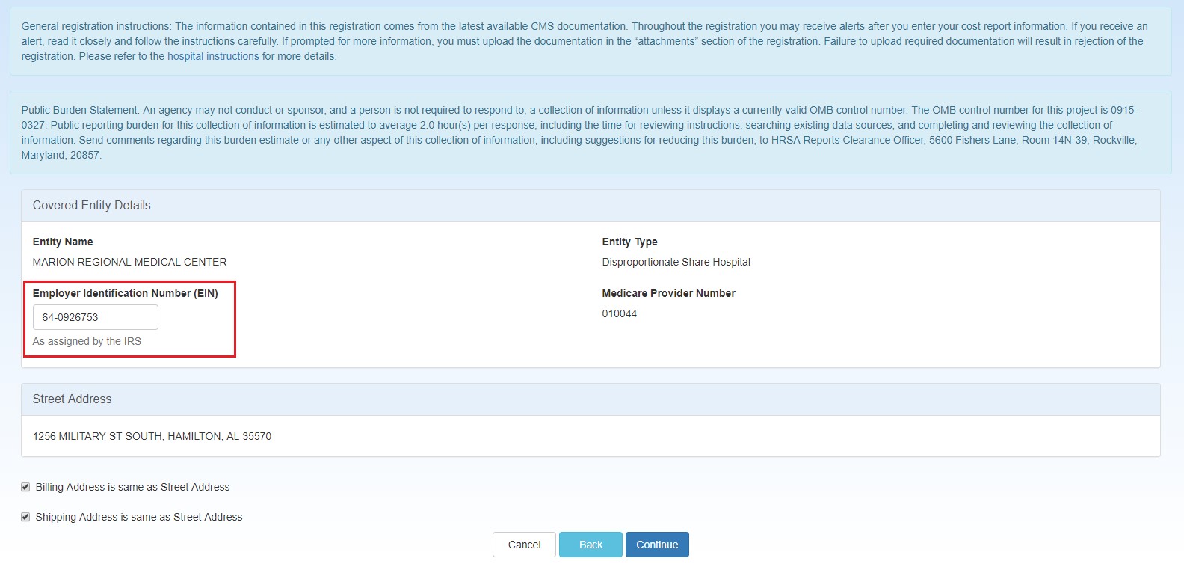Click the 'As assigned by the IRS' hint text
This screenshot has width=1184, height=570.
(87, 341)
